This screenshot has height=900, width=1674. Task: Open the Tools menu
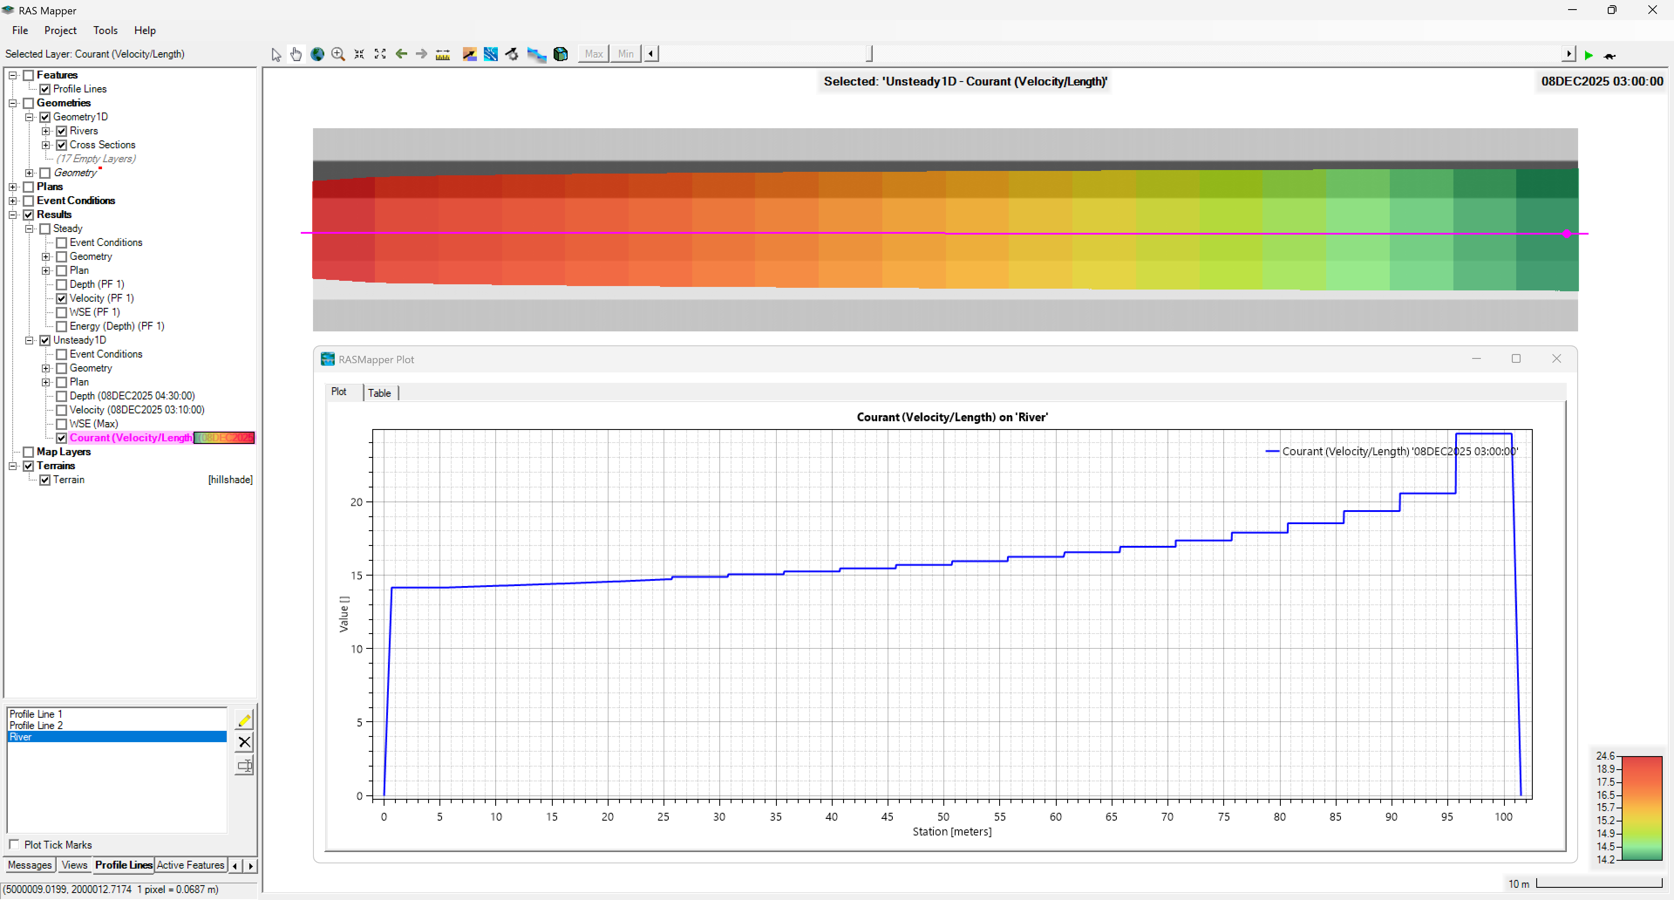click(105, 31)
